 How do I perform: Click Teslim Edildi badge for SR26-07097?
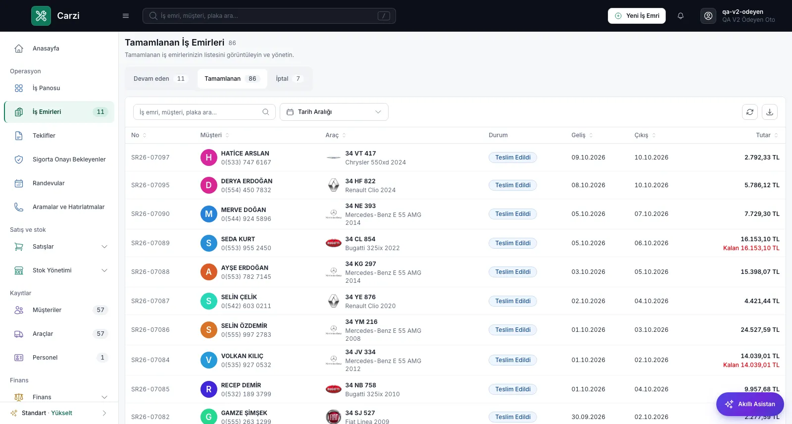[x=513, y=158]
